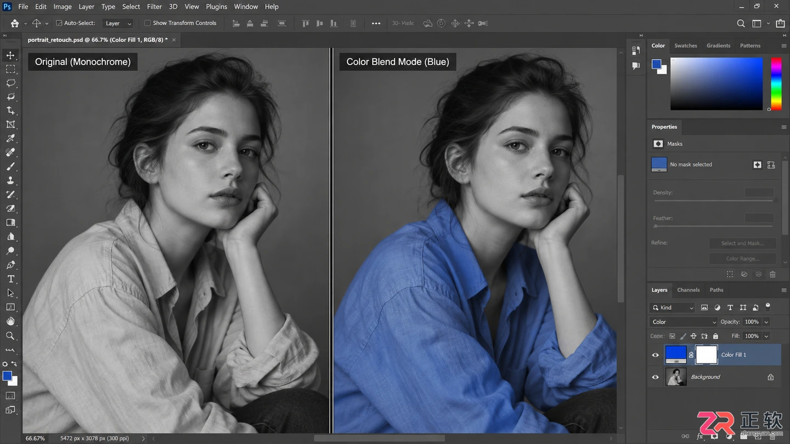Hide the Color Fill 1 layer
The width and height of the screenshot is (790, 444).
[655, 355]
